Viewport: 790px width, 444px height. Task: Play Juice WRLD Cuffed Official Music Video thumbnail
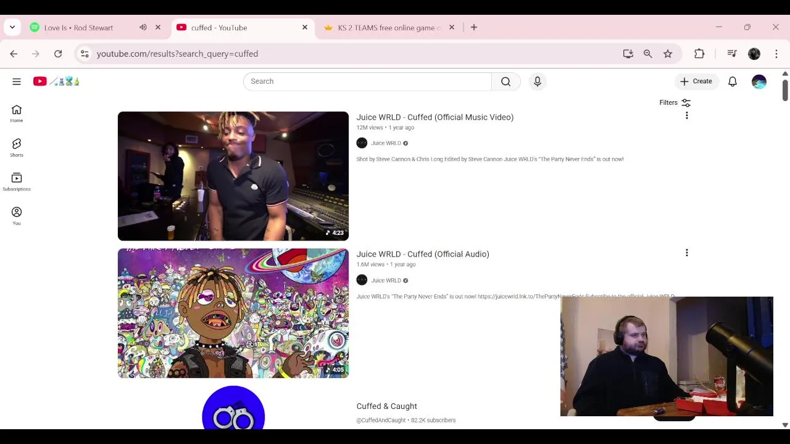click(x=233, y=176)
